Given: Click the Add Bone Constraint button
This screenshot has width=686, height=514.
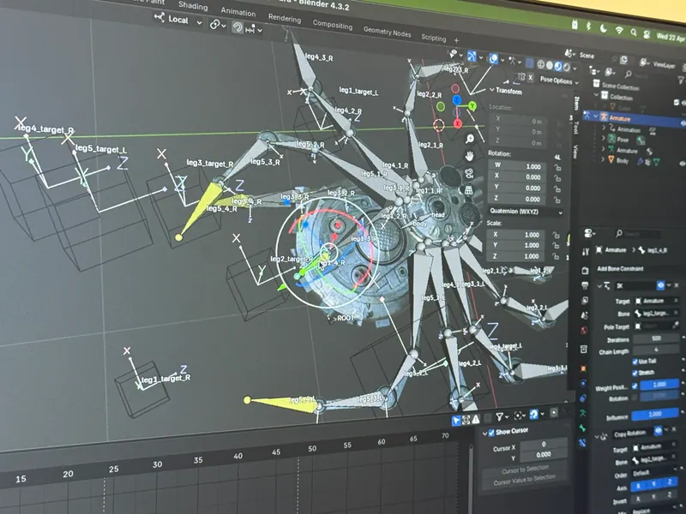Looking at the screenshot, I should (620, 268).
